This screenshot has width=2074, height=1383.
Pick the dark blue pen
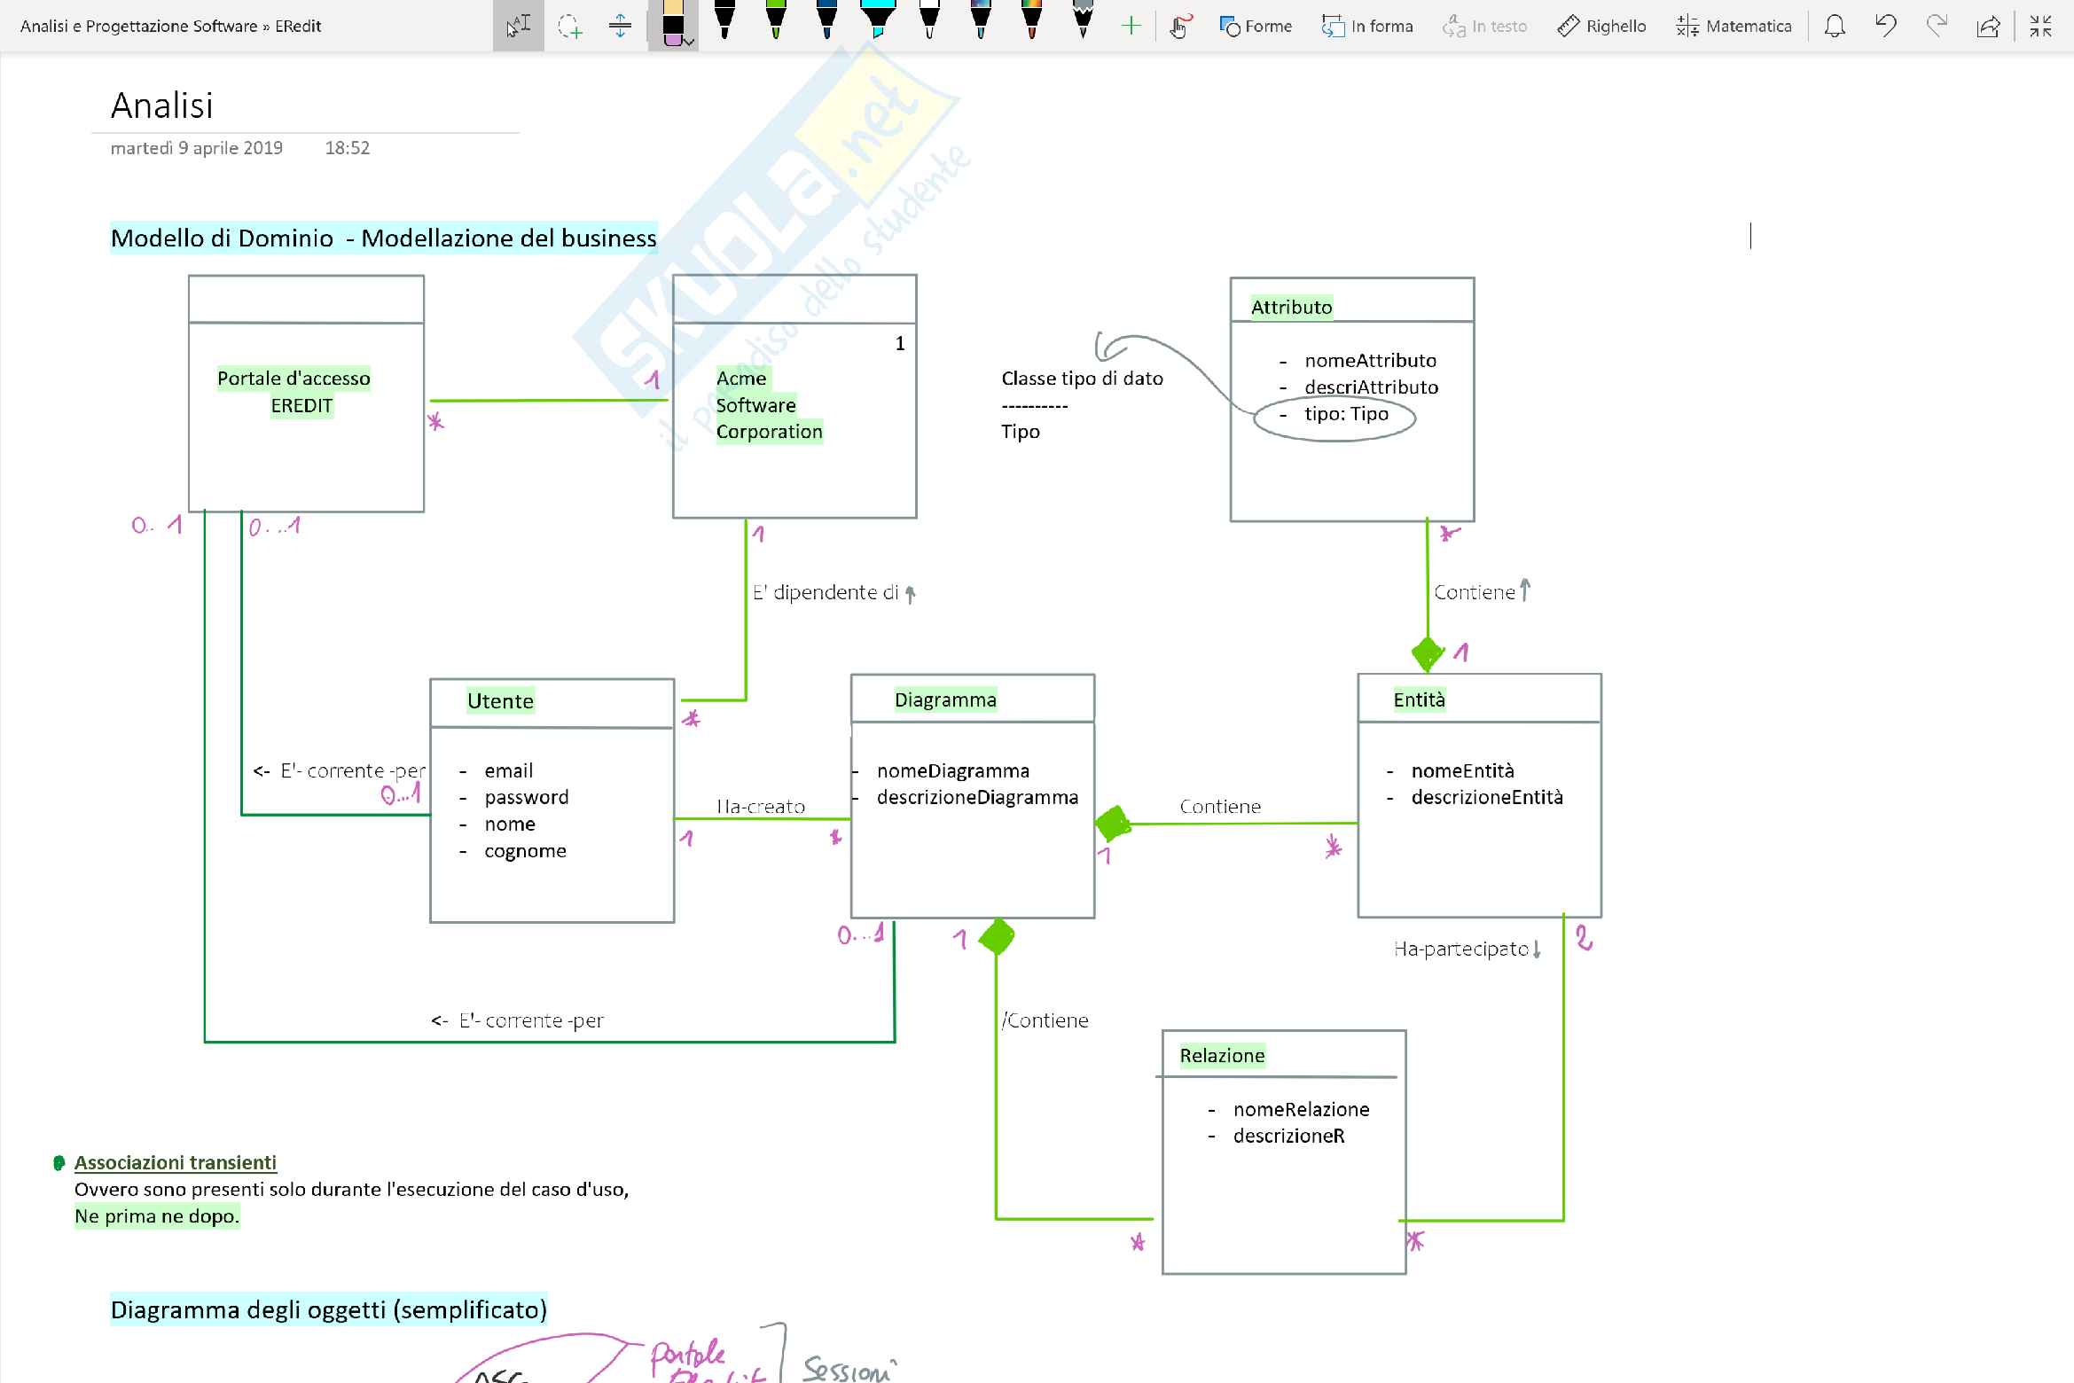(826, 20)
